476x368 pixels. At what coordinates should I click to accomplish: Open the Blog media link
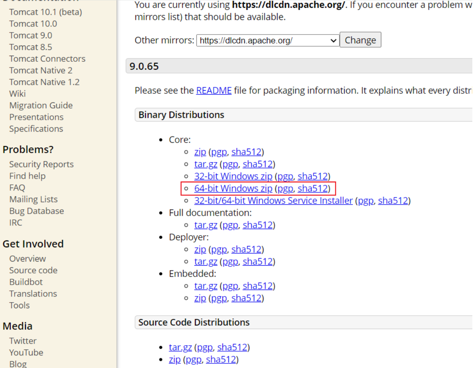pyautogui.click(x=18, y=364)
